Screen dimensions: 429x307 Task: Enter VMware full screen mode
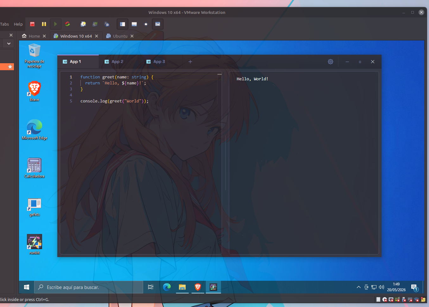click(146, 24)
